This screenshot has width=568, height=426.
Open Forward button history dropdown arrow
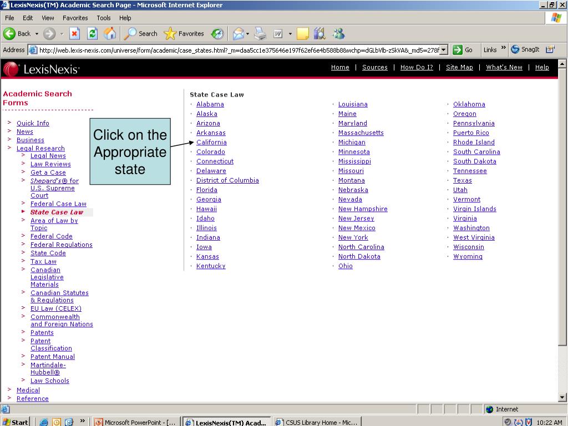(62, 34)
